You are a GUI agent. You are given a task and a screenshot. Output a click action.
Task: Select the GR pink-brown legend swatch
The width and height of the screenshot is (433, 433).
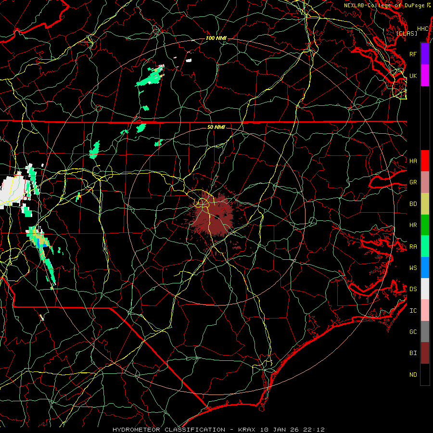tap(425, 182)
